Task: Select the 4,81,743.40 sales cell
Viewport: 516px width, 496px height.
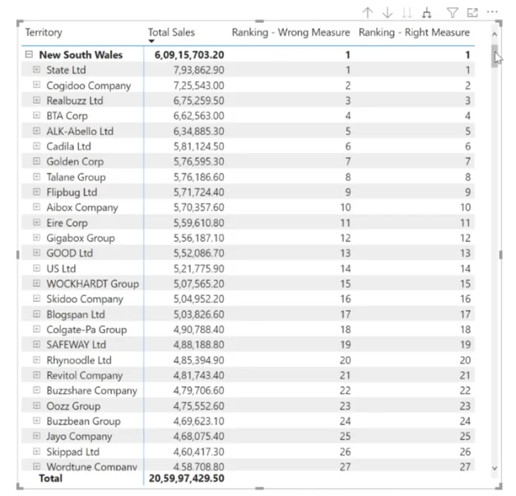Action: coord(199,375)
